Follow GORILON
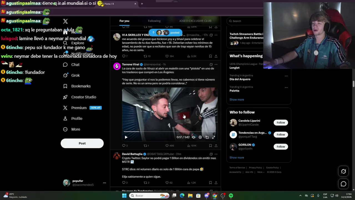The height and width of the screenshot is (200, 355). pyautogui.click(x=281, y=147)
